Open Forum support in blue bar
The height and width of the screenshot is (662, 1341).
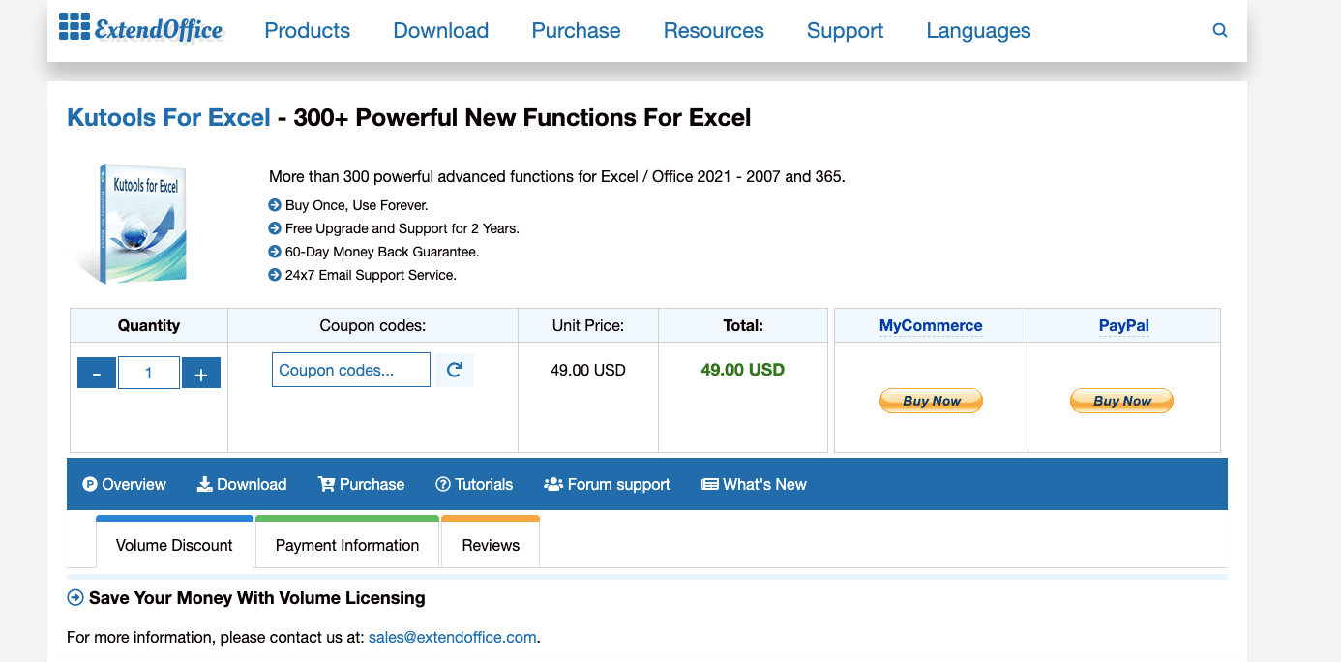(608, 484)
